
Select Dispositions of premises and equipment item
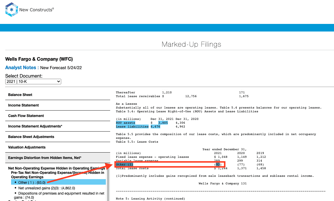[x=59, y=195]
